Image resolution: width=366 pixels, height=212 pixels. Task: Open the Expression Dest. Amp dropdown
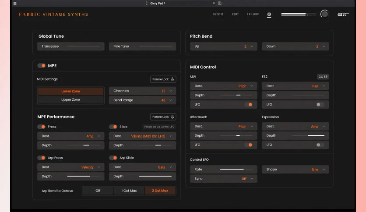pyautogui.click(x=295, y=126)
